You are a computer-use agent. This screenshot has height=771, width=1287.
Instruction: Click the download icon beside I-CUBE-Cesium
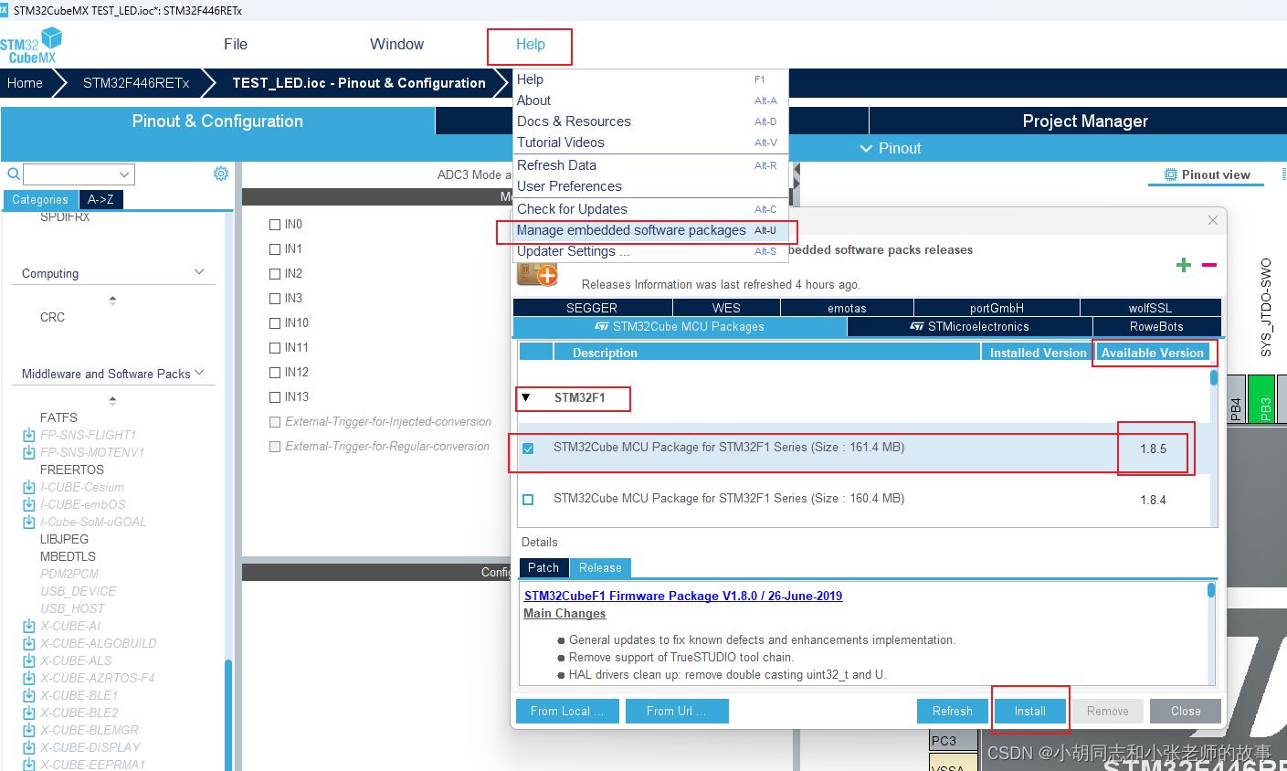pyautogui.click(x=29, y=487)
